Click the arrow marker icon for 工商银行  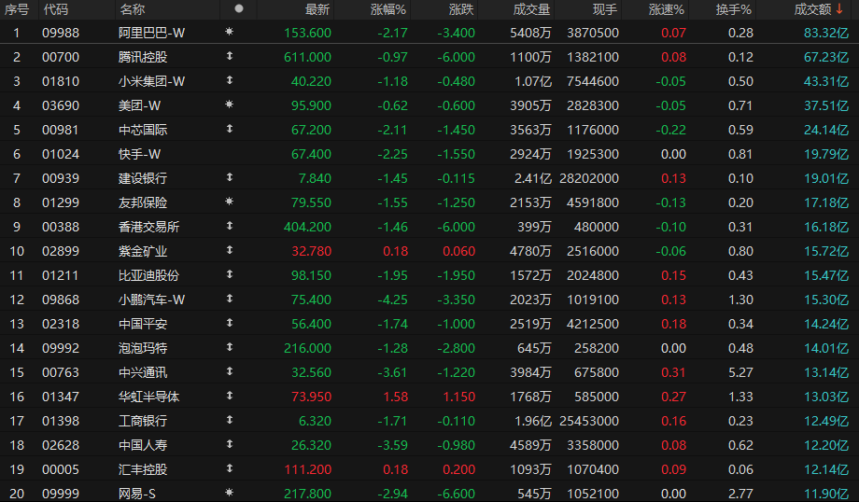[230, 419]
